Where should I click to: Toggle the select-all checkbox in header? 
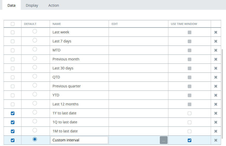13,24
